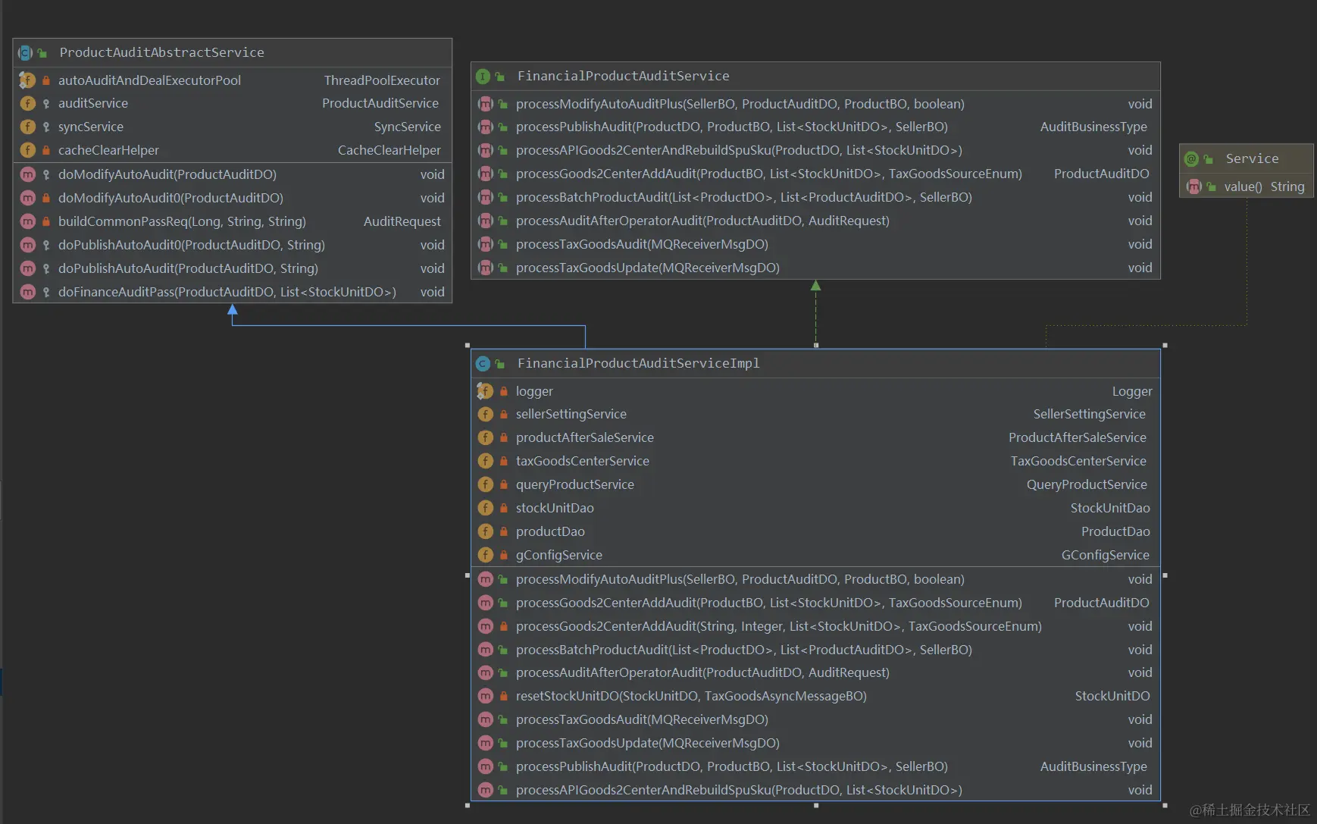Image resolution: width=1317 pixels, height=824 pixels.
Task: Click AuditBusinessType return type in FinancialProductAuditService interface
Action: (x=1093, y=127)
